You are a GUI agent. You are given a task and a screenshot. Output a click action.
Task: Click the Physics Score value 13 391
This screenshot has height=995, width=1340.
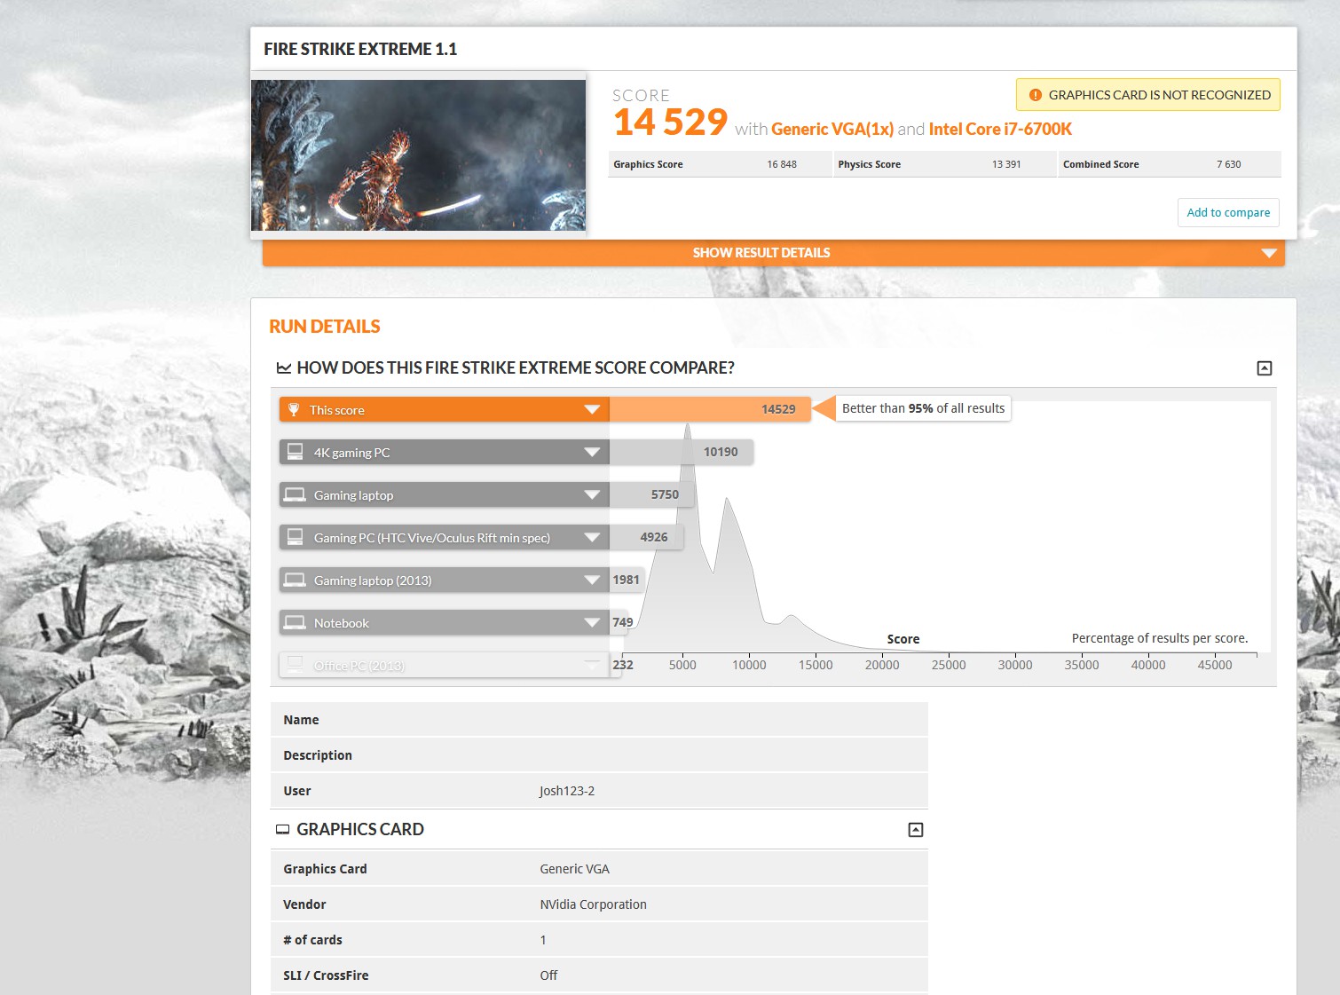coord(1006,164)
